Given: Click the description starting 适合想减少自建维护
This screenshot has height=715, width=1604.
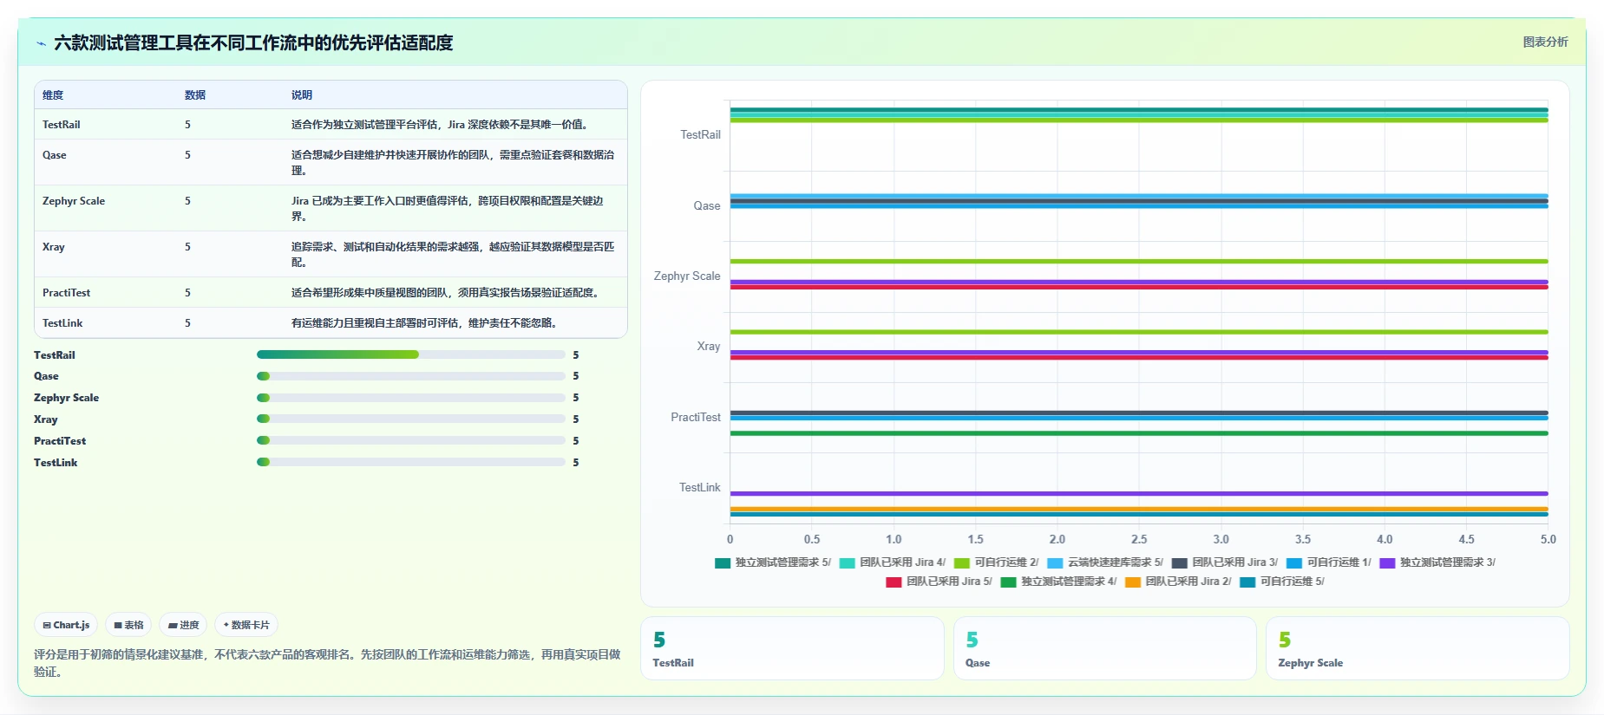Looking at the screenshot, I should (454, 163).
